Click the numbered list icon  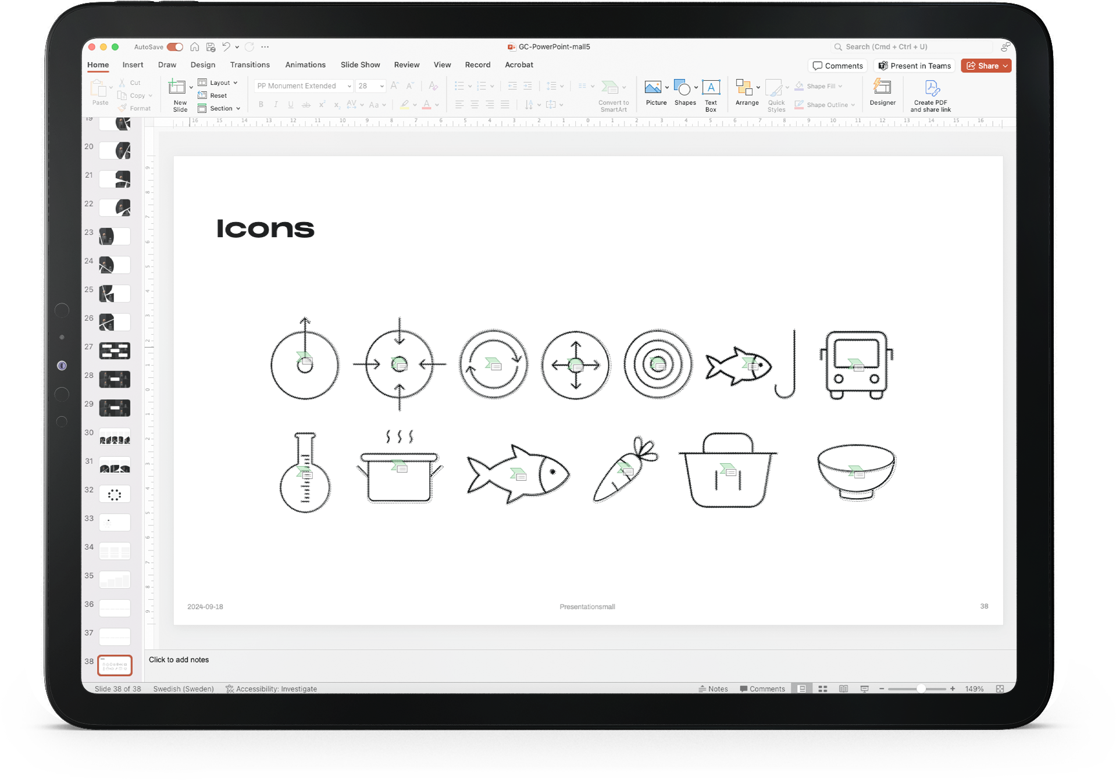tap(482, 85)
